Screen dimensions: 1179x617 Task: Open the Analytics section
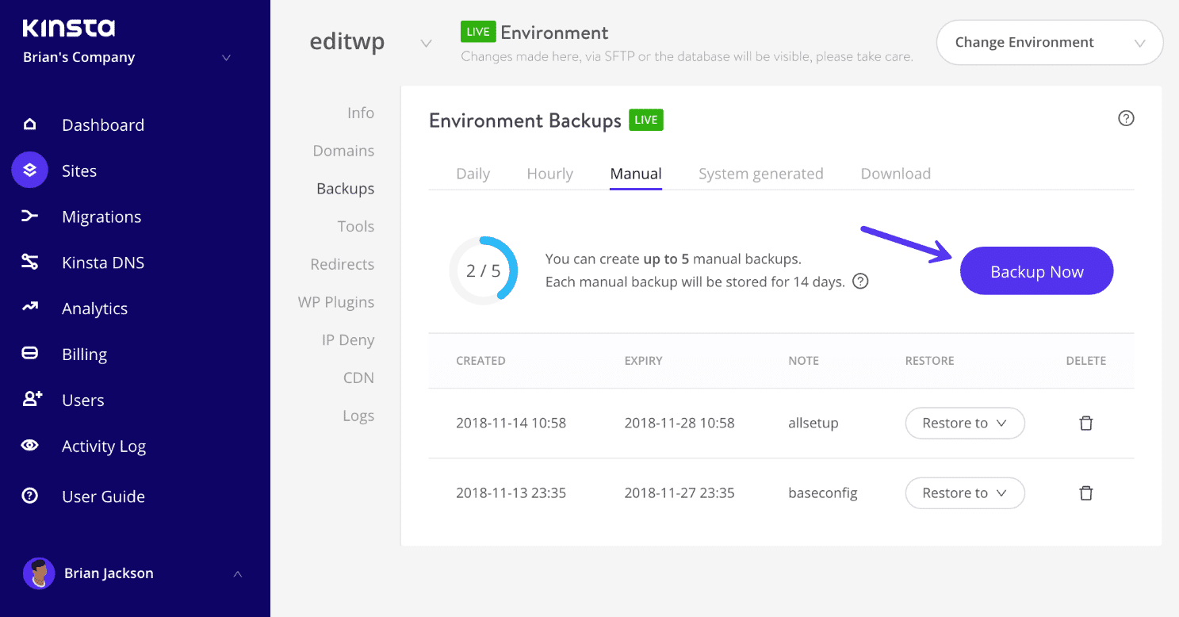click(x=96, y=308)
